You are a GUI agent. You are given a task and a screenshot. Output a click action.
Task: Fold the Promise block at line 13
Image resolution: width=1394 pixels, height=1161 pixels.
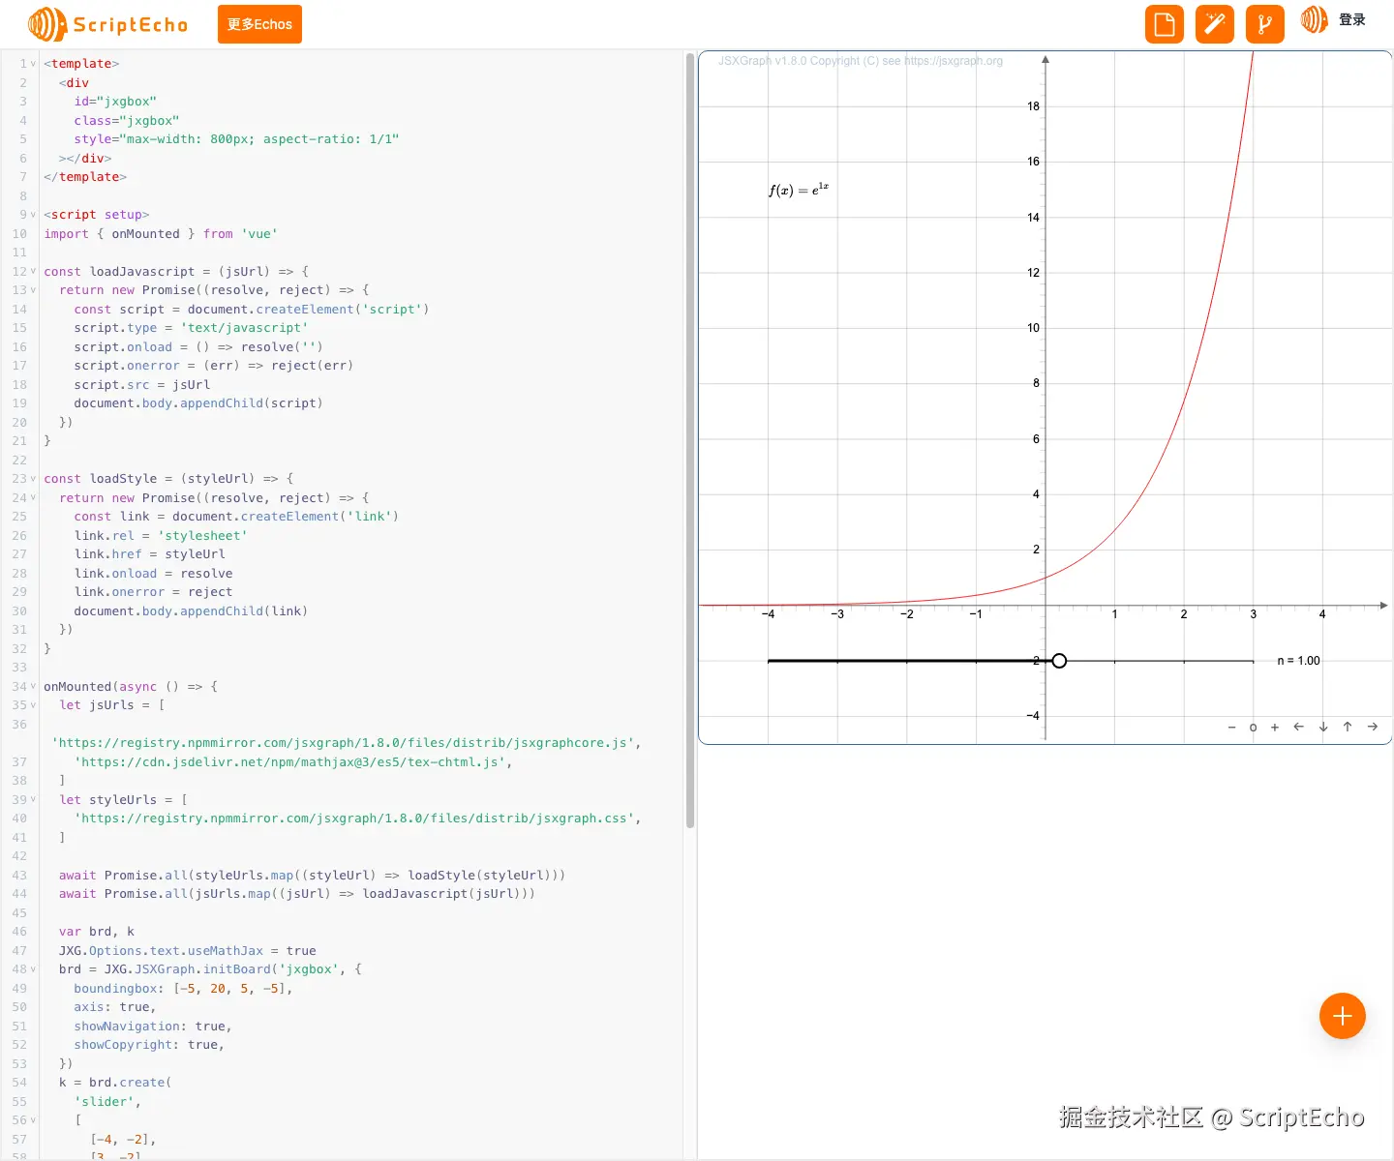[33, 290]
